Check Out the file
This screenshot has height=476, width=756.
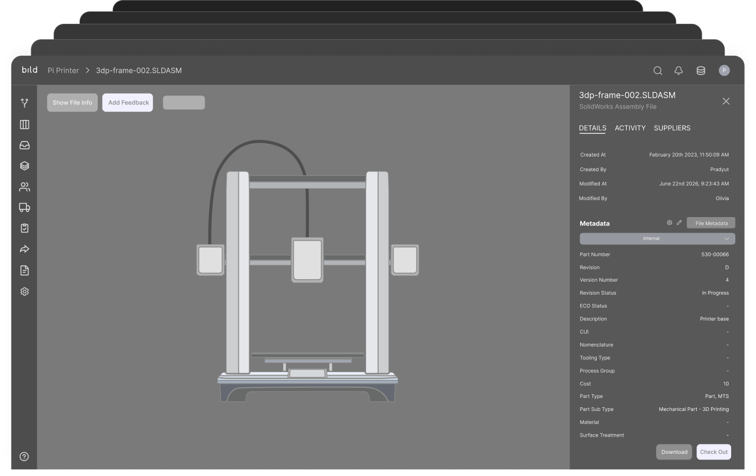[x=714, y=452]
